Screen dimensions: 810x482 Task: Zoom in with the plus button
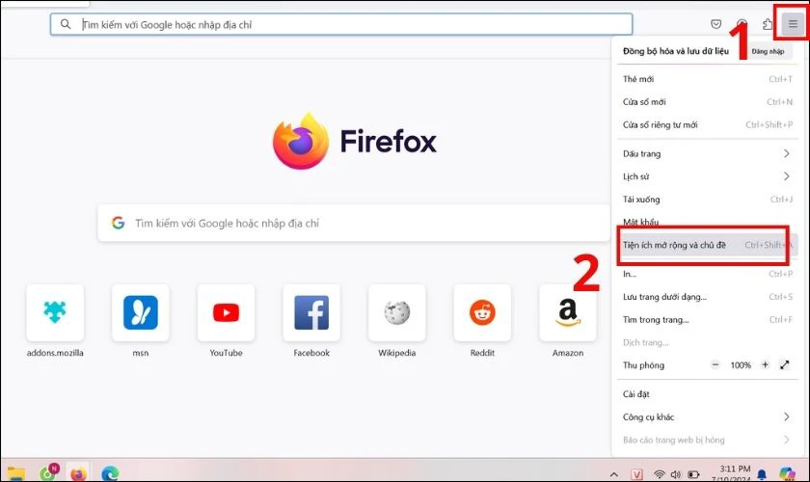765,364
